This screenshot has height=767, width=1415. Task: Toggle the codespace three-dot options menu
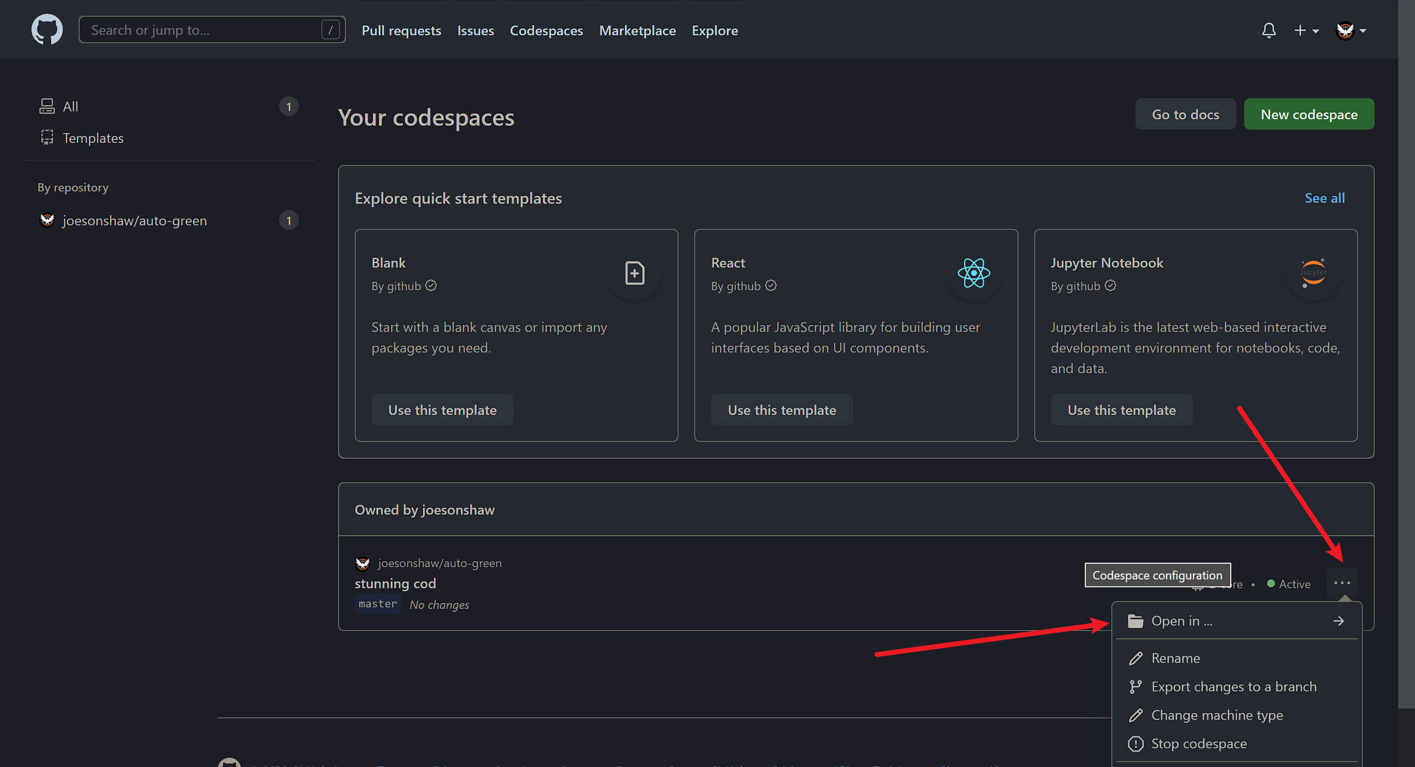tap(1341, 582)
